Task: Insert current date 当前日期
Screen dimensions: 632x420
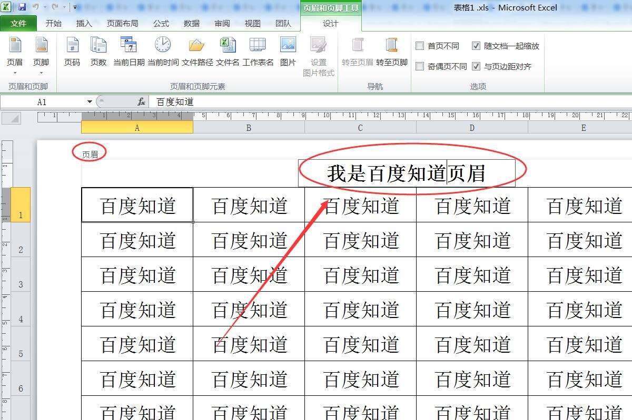Action: 129,52
